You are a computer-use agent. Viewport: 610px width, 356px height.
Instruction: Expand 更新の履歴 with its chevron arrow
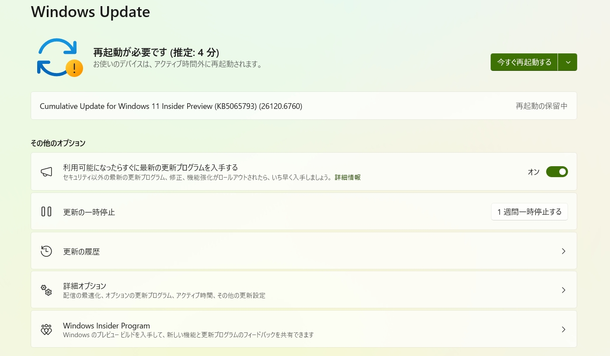click(564, 251)
